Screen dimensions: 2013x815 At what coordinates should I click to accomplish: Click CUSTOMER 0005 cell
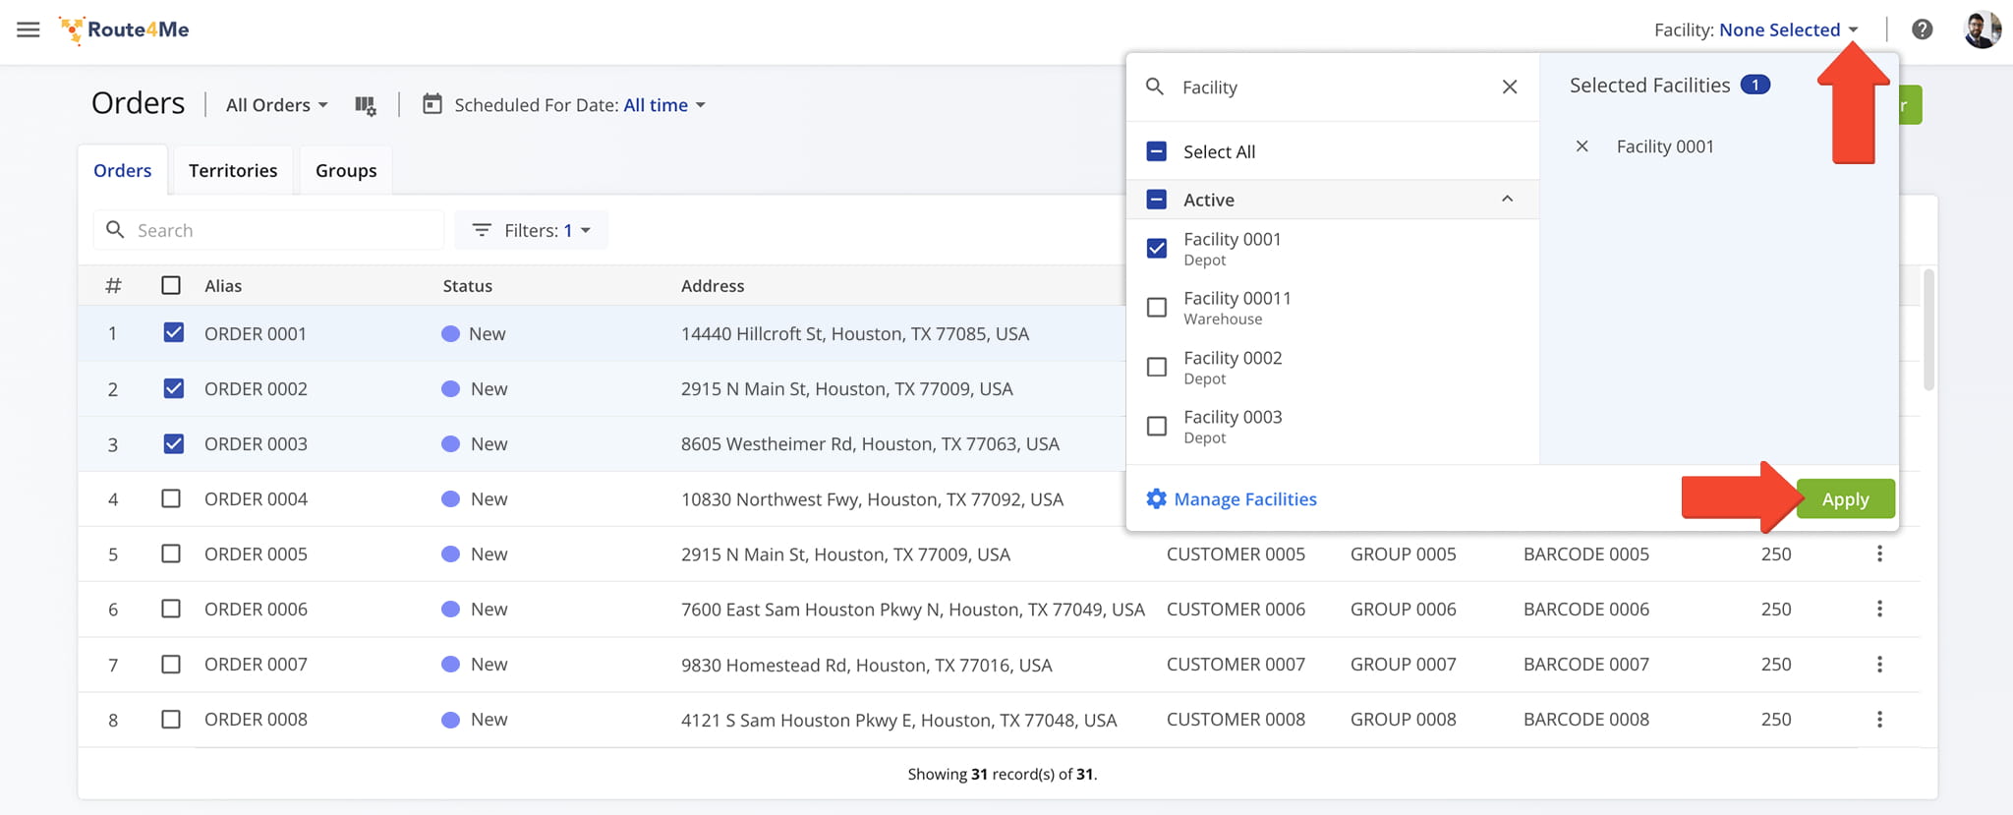(1236, 553)
